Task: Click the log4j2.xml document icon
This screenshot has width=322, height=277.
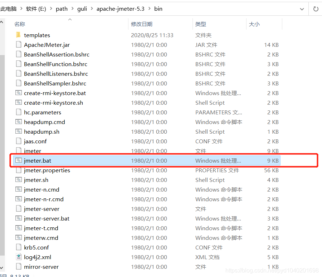Action: (19, 257)
